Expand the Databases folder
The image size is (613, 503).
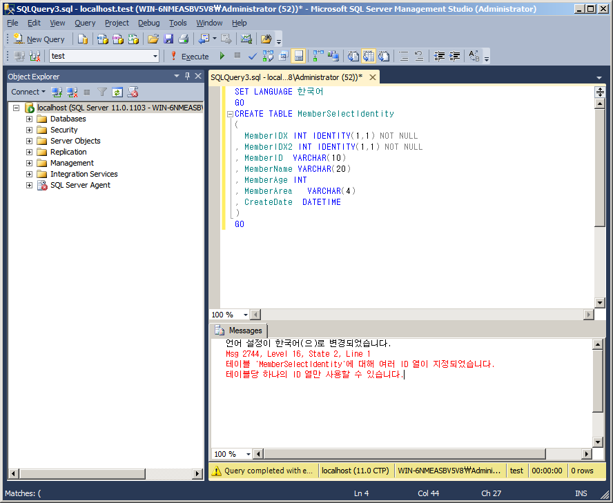click(x=29, y=119)
